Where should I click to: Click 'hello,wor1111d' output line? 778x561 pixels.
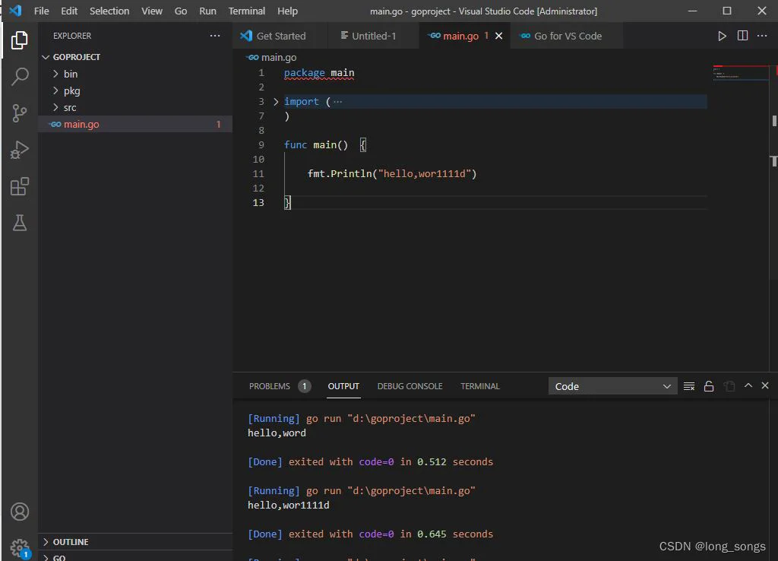point(288,506)
